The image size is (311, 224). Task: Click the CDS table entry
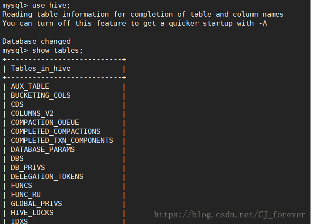(x=17, y=104)
